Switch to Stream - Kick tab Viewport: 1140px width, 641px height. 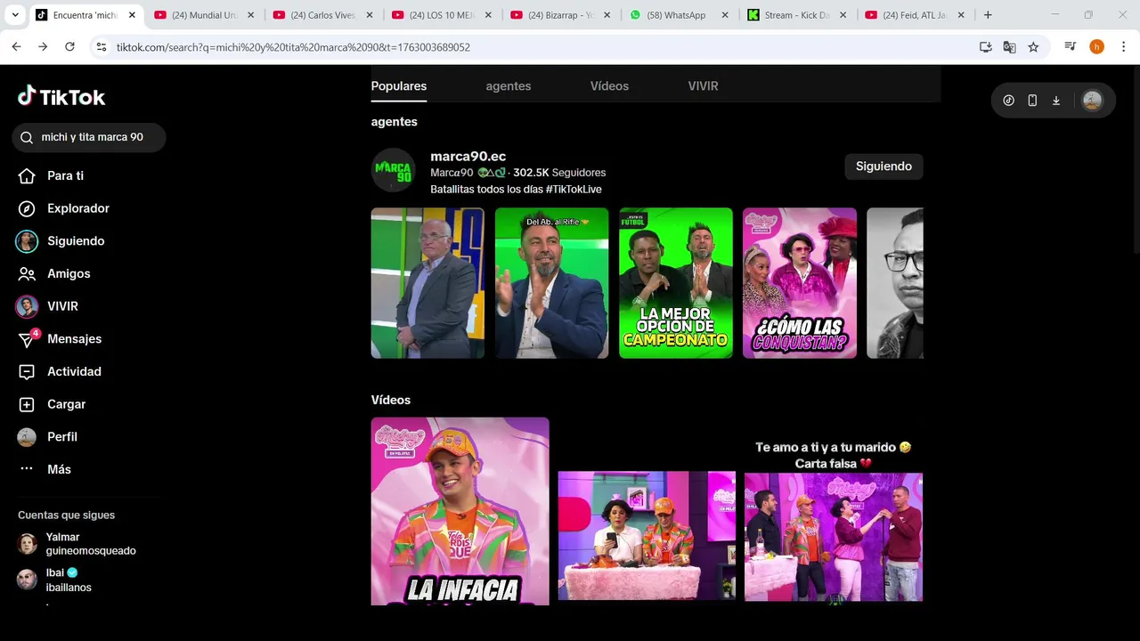pos(796,15)
